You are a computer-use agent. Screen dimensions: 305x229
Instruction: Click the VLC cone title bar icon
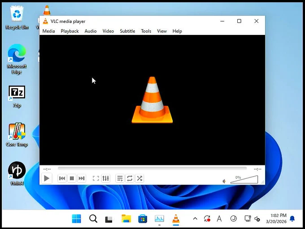pyautogui.click(x=45, y=21)
